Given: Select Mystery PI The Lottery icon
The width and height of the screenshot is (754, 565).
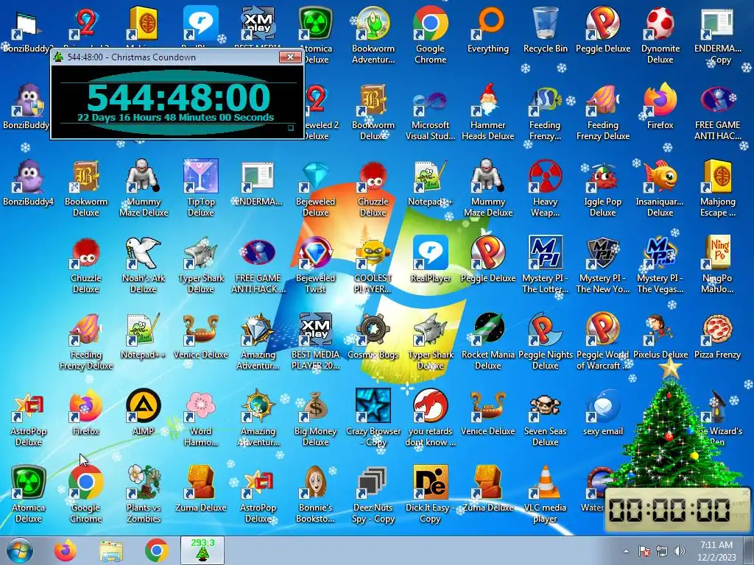Looking at the screenshot, I should point(546,264).
